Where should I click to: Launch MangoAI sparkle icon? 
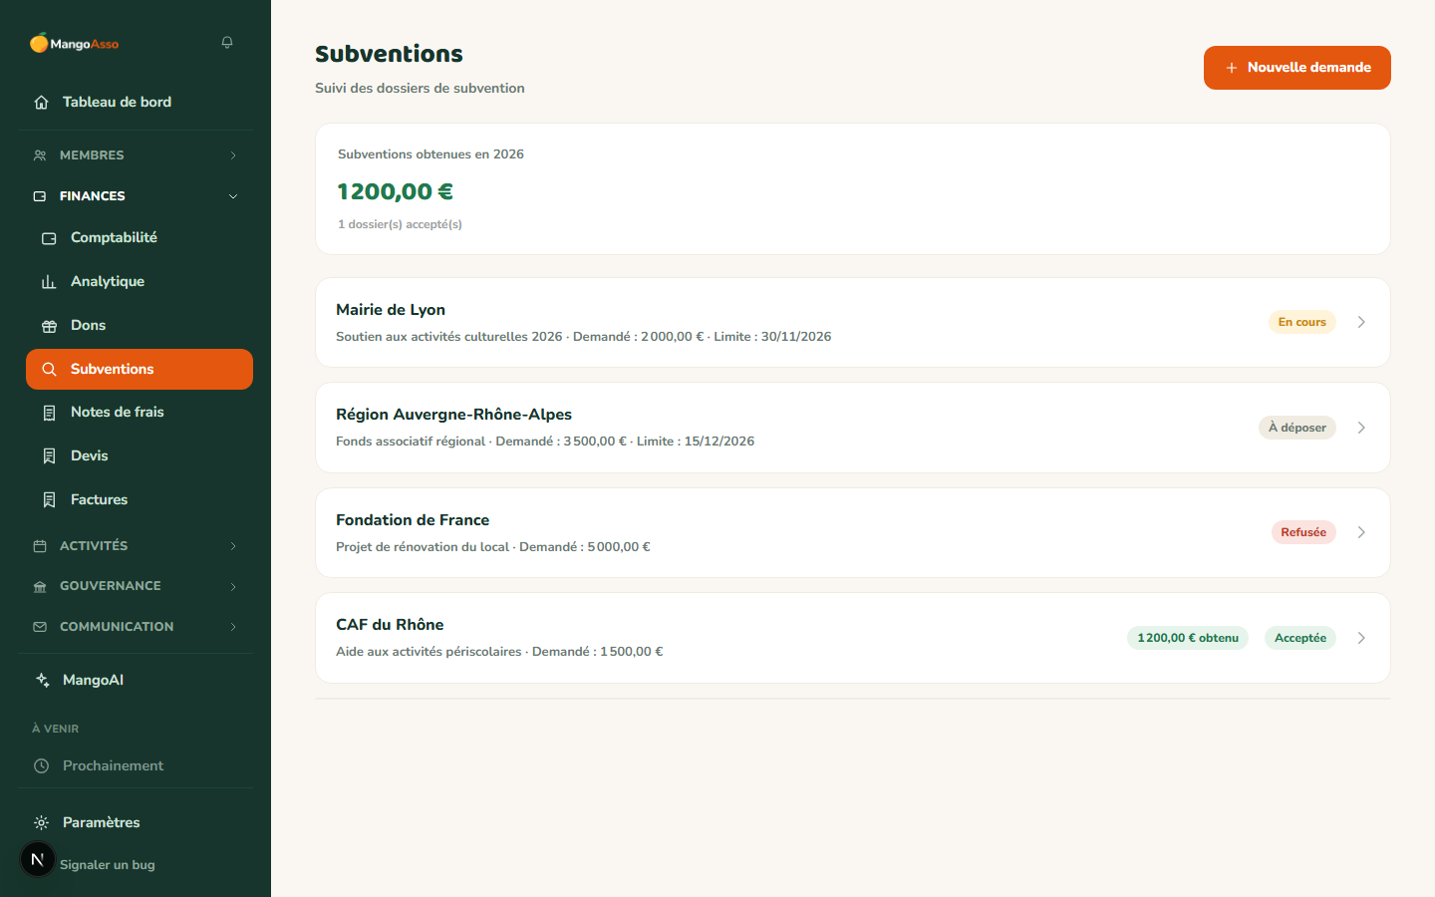click(x=42, y=680)
